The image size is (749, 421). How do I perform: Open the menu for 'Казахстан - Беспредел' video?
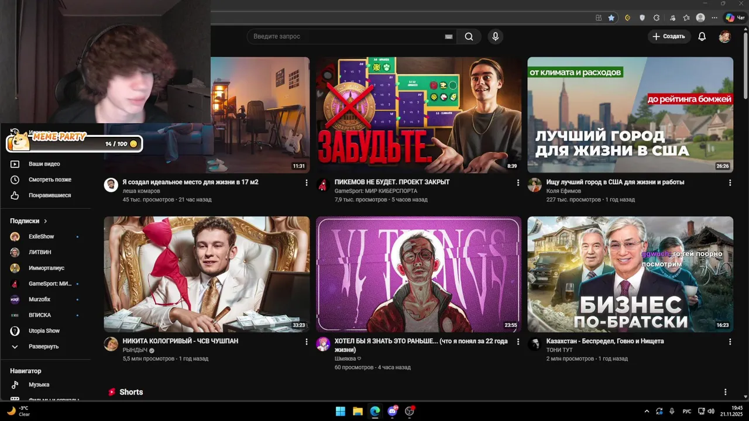tap(730, 341)
